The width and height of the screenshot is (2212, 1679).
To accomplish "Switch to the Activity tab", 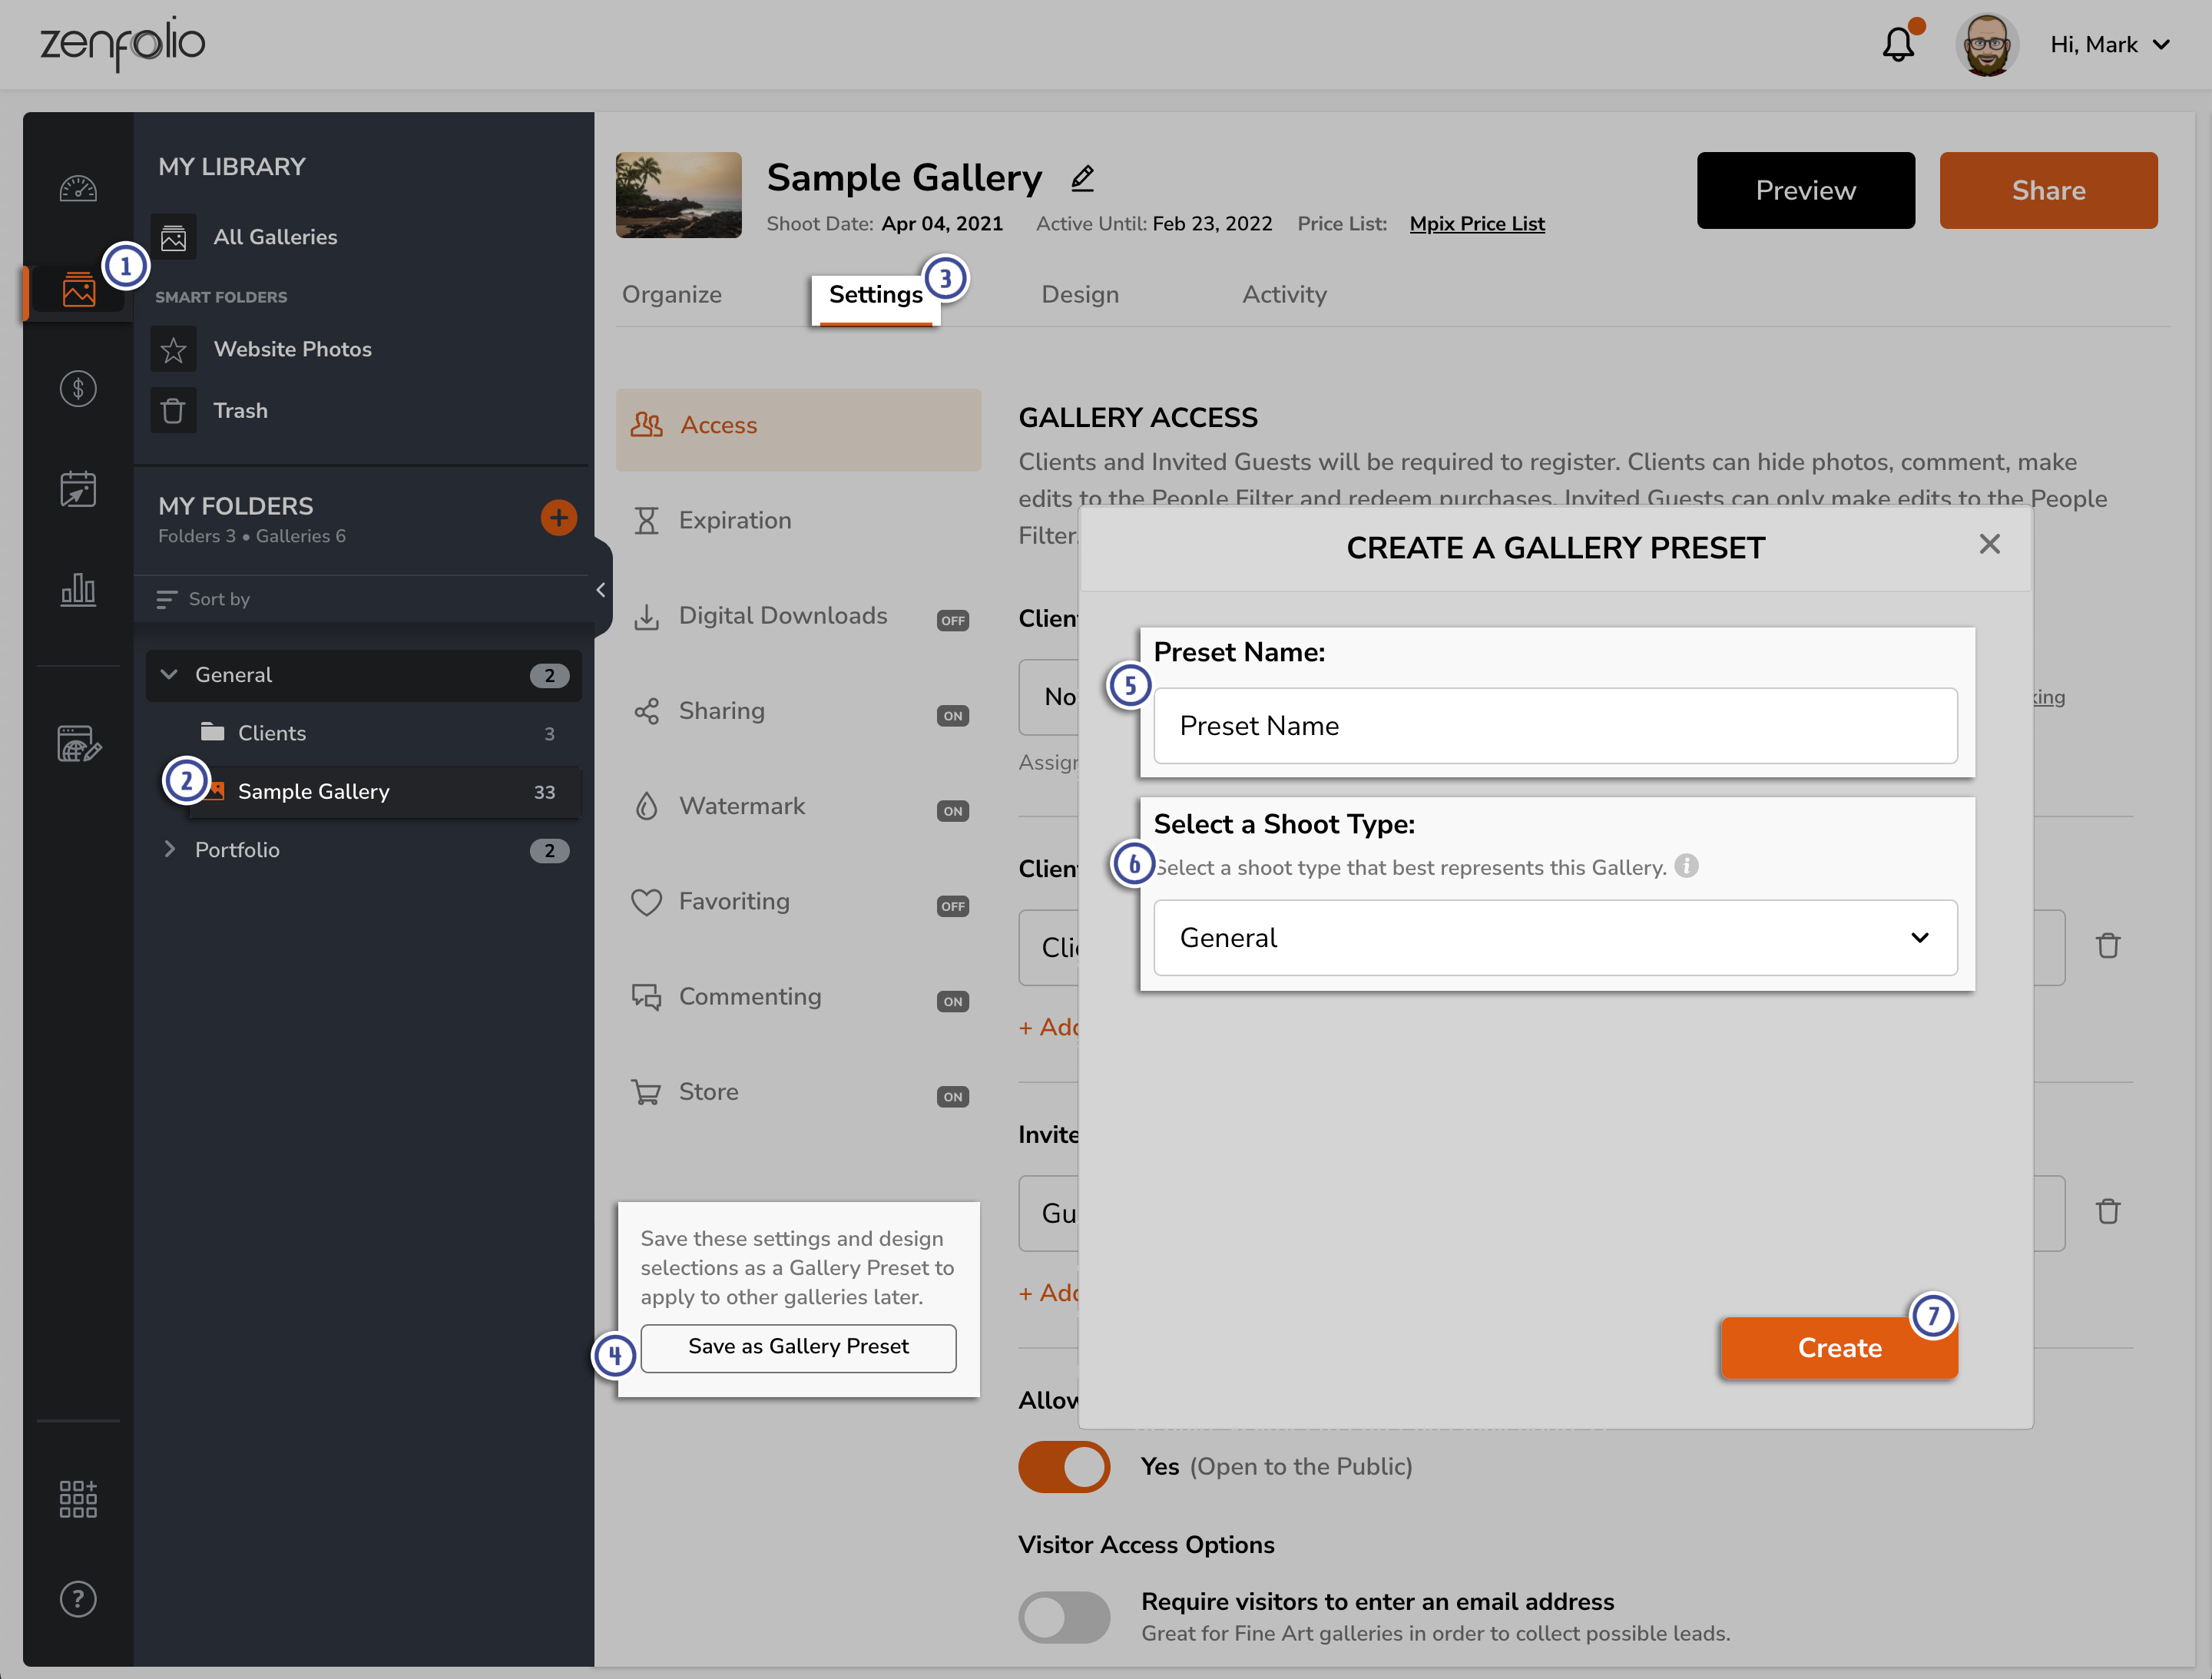I will tap(1285, 294).
